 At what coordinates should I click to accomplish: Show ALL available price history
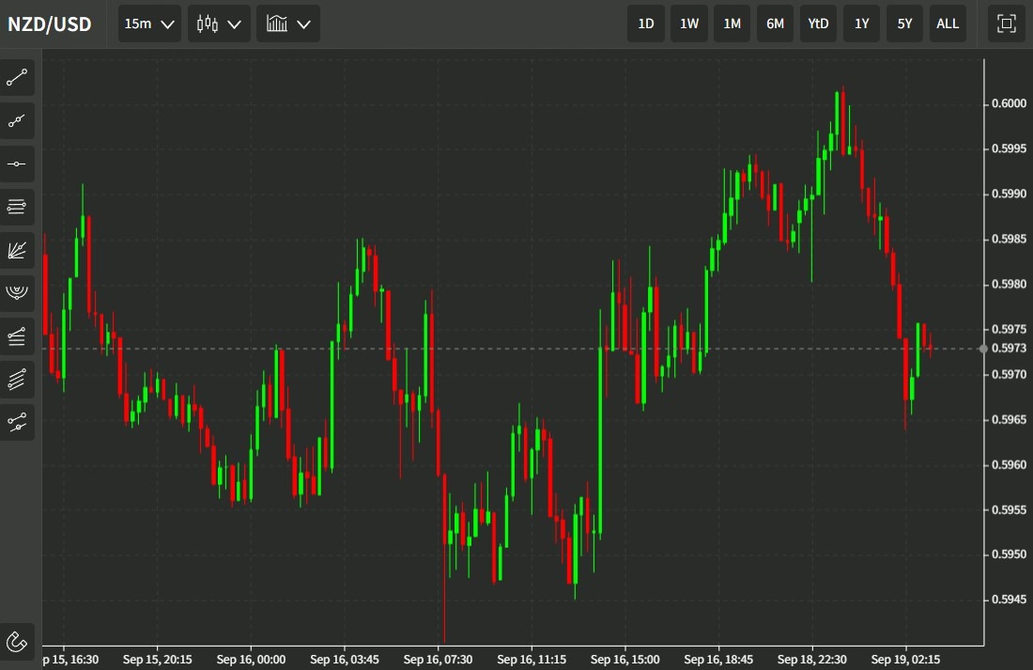(948, 23)
